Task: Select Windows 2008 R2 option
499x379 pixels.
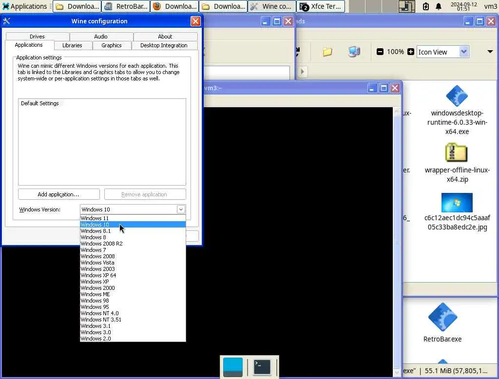Action: point(133,244)
